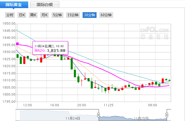Select the 15分钟 interval
This screenshot has height=121, width=185.
pos(73,15)
